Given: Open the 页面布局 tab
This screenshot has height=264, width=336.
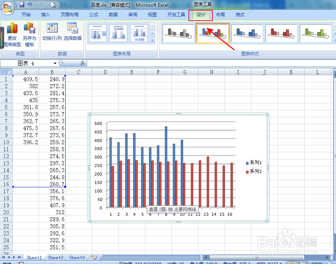Looking at the screenshot, I should click(x=70, y=15).
